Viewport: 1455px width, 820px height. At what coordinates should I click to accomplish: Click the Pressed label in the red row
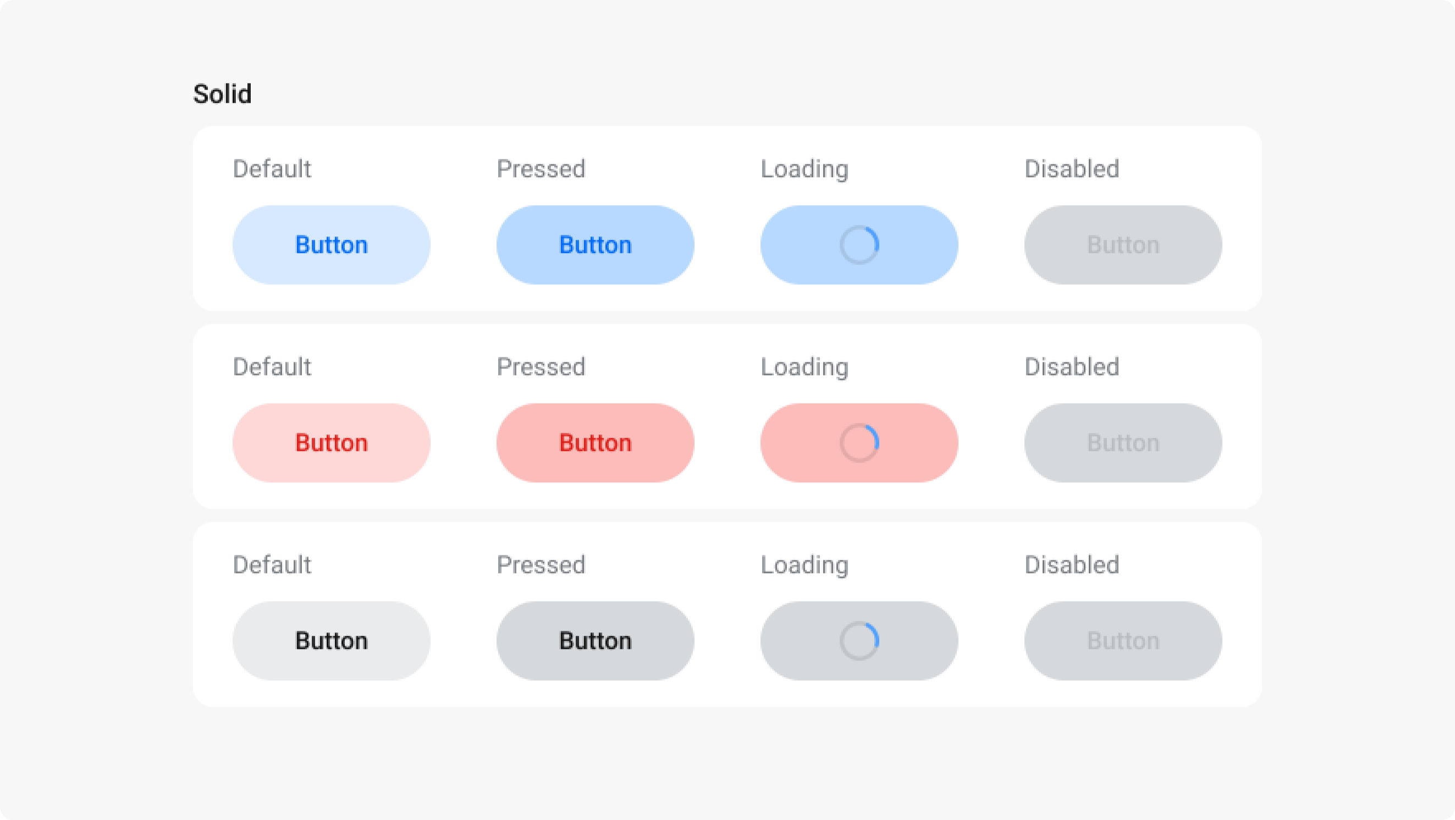tap(541, 367)
